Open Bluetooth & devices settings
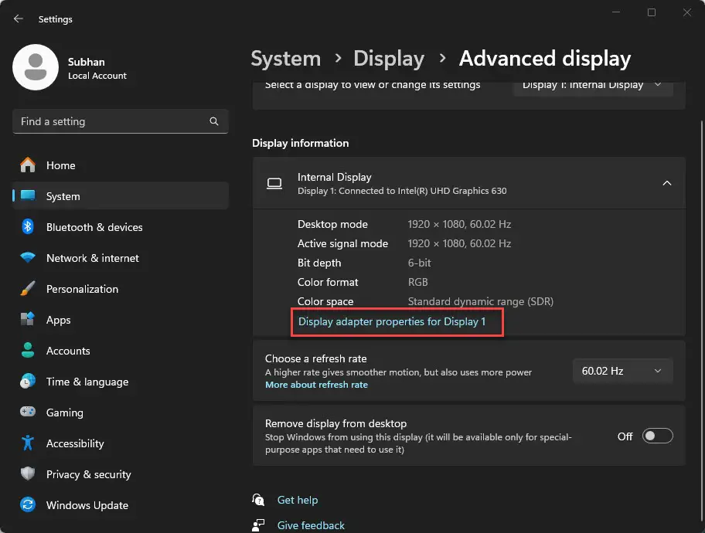The height and width of the screenshot is (533, 705). click(x=95, y=227)
